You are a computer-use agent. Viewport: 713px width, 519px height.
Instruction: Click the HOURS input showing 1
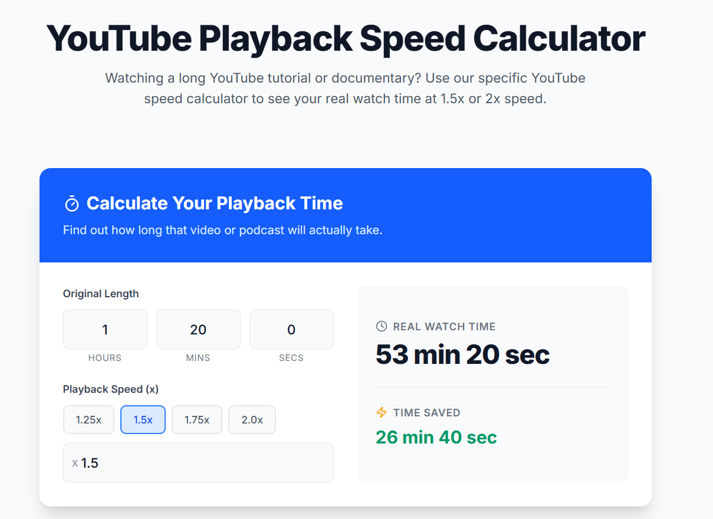(105, 329)
